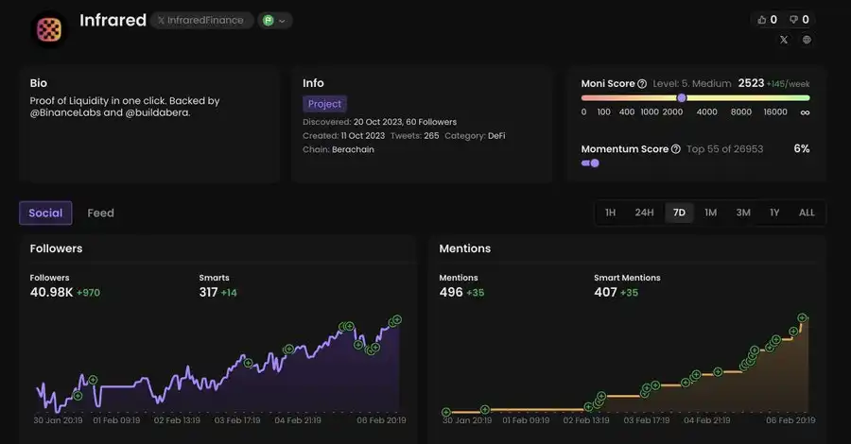This screenshot has height=444, width=851.
Task: Open the X profile icon
Action: coord(783,40)
